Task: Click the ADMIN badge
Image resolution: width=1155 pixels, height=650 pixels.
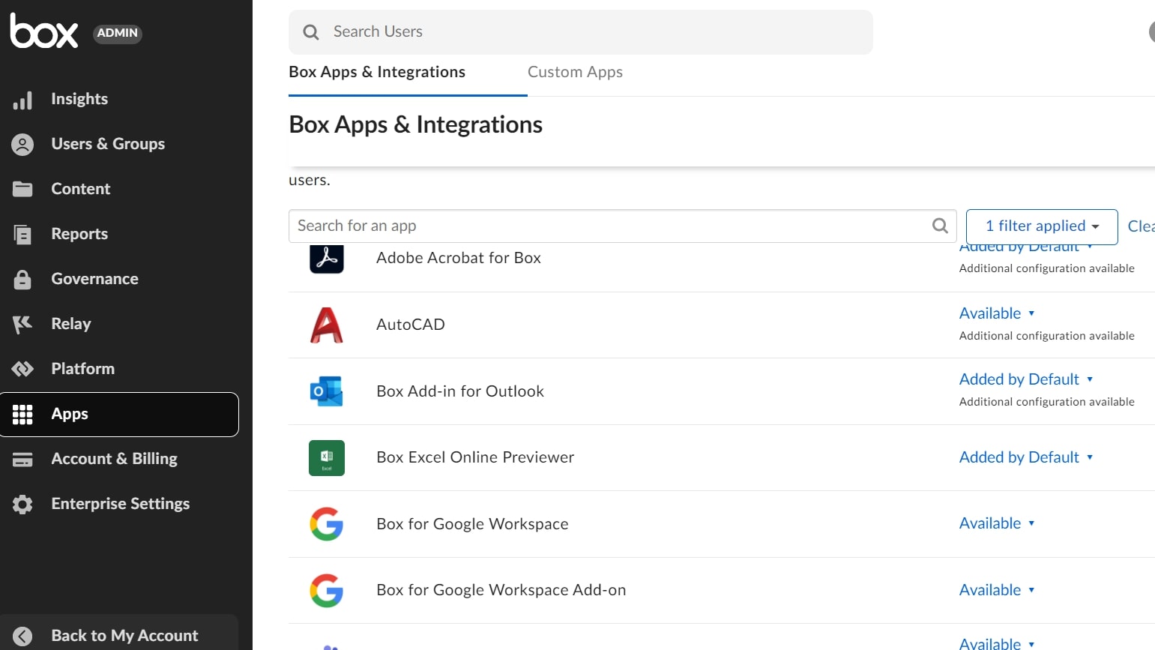Action: tap(118, 33)
